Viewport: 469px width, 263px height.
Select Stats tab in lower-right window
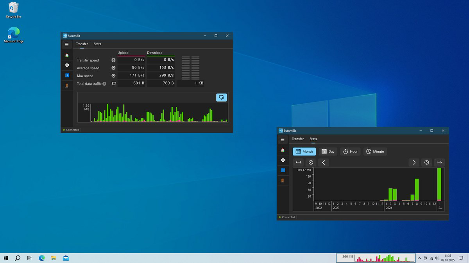point(313,139)
